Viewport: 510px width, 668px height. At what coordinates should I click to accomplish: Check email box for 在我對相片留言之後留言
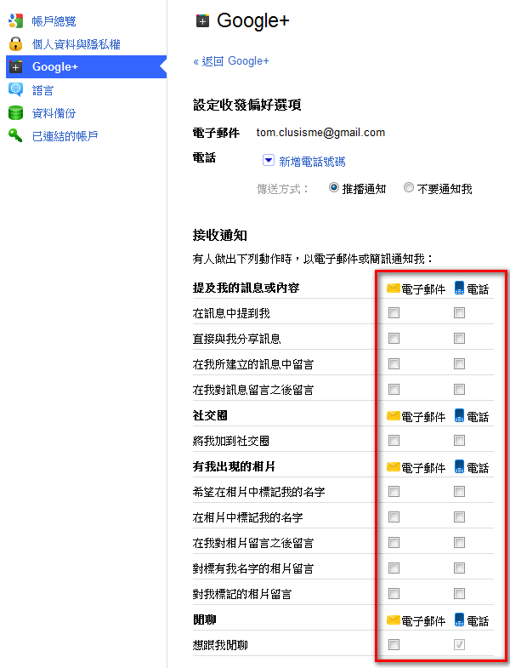click(394, 543)
